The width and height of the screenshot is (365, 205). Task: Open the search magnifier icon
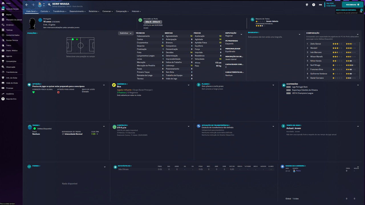(x=49, y=5)
